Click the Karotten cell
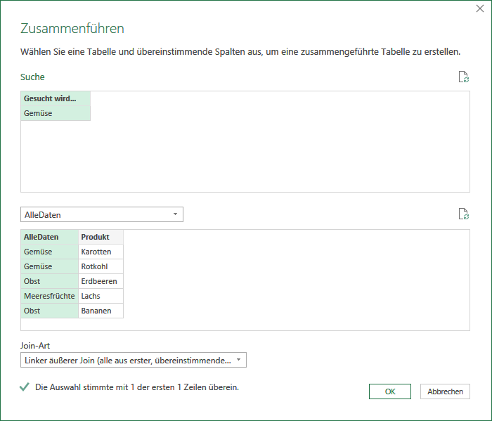This screenshot has width=492, height=421. coord(101,252)
